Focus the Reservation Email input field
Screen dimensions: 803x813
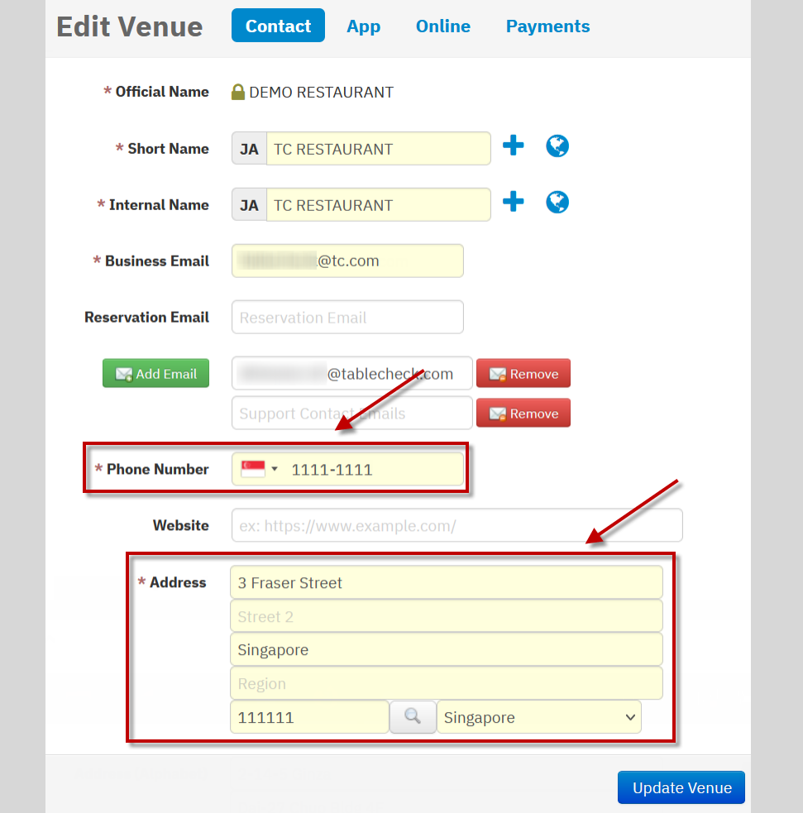click(347, 318)
